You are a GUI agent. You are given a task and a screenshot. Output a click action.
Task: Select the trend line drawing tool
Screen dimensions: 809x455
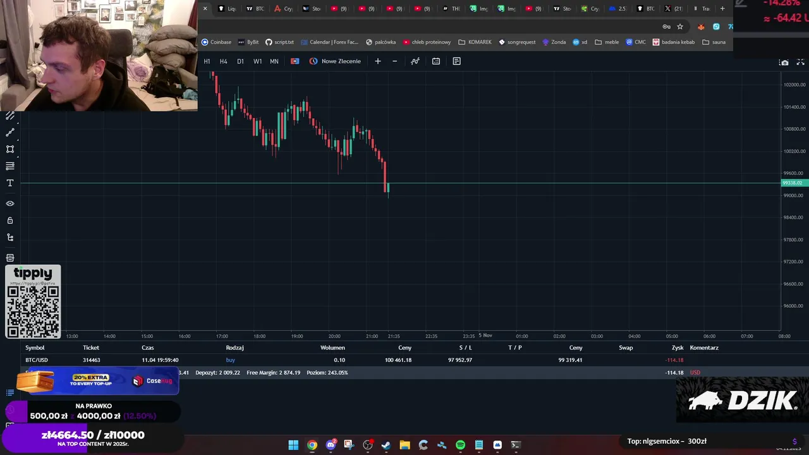pyautogui.click(x=10, y=133)
